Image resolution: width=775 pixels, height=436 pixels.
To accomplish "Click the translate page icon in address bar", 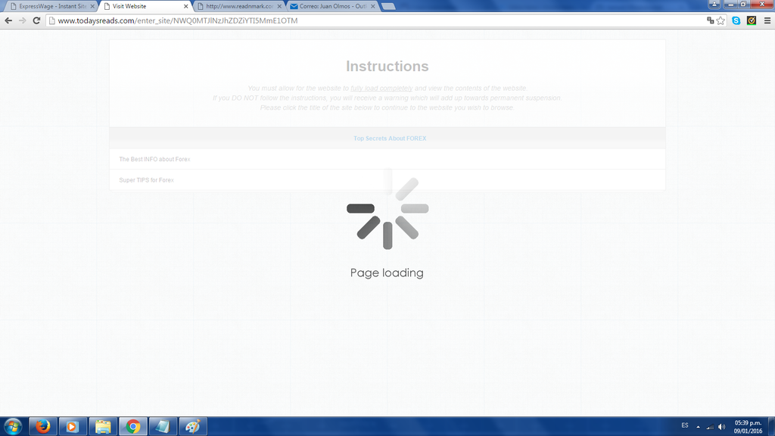I will [x=710, y=20].
